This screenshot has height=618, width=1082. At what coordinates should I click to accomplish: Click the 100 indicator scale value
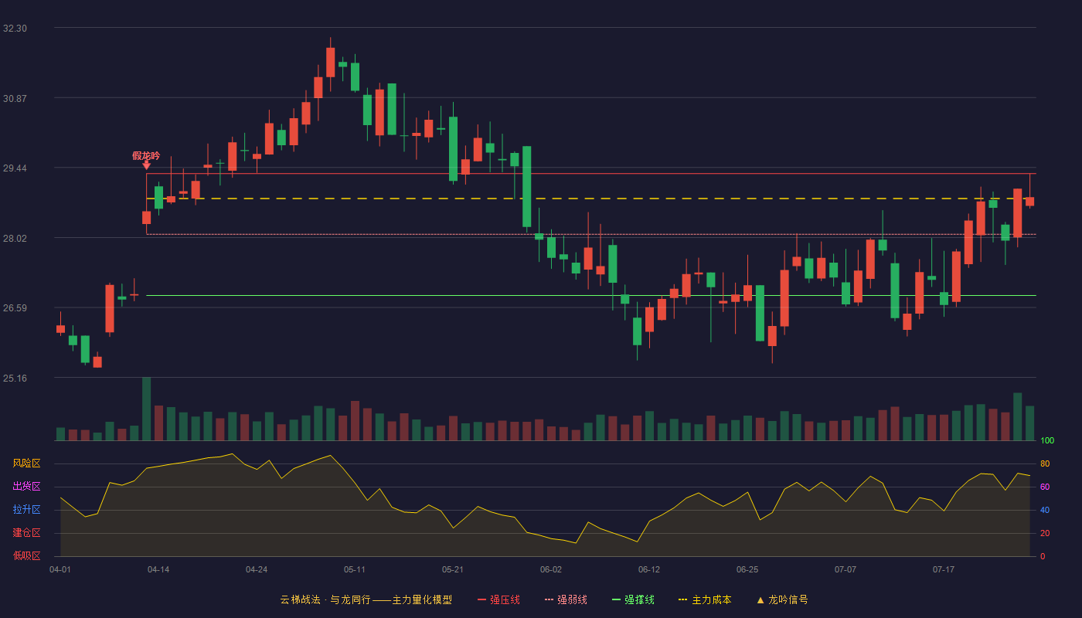[x=1047, y=440]
